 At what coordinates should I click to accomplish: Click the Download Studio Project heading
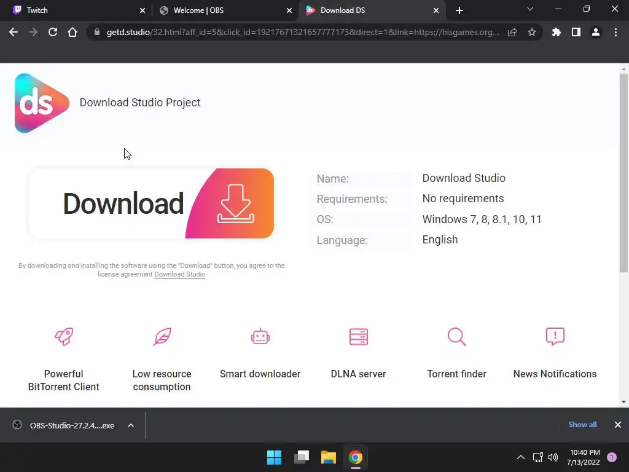click(x=140, y=103)
